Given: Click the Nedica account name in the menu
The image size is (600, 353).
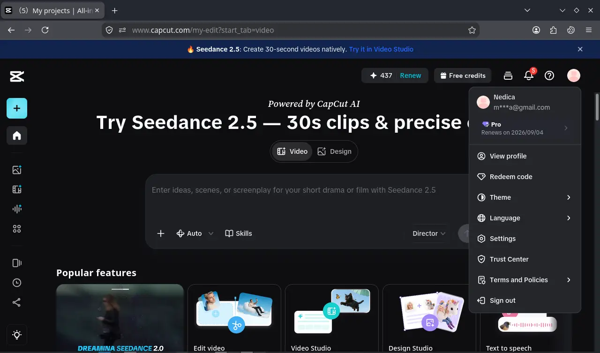Looking at the screenshot, I should (x=504, y=97).
